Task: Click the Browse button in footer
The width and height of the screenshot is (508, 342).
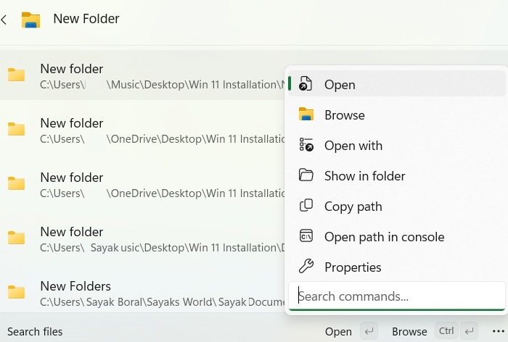Action: [409, 331]
